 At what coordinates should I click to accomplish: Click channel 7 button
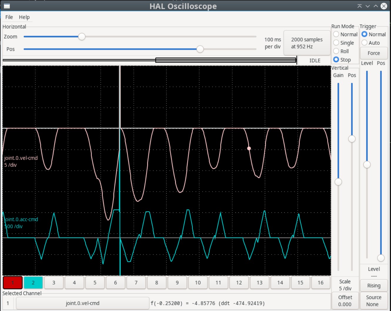click(x=136, y=282)
